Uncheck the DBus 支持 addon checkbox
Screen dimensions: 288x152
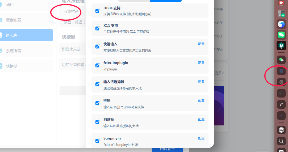98,11
